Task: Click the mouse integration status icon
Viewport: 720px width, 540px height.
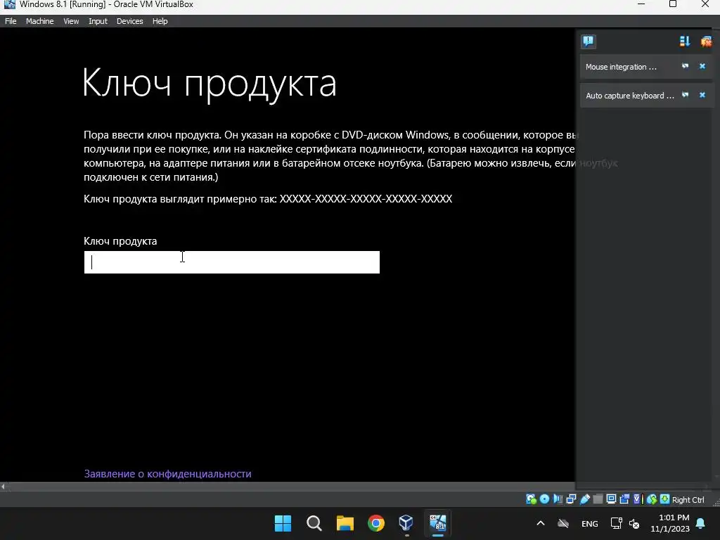Action: (652, 499)
